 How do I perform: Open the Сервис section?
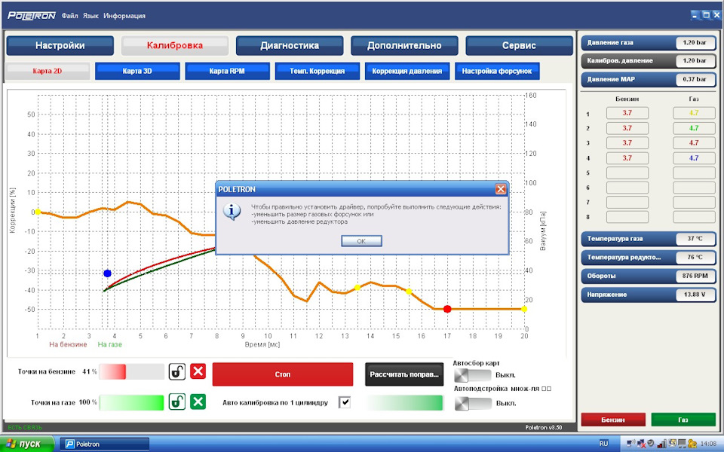coord(519,46)
